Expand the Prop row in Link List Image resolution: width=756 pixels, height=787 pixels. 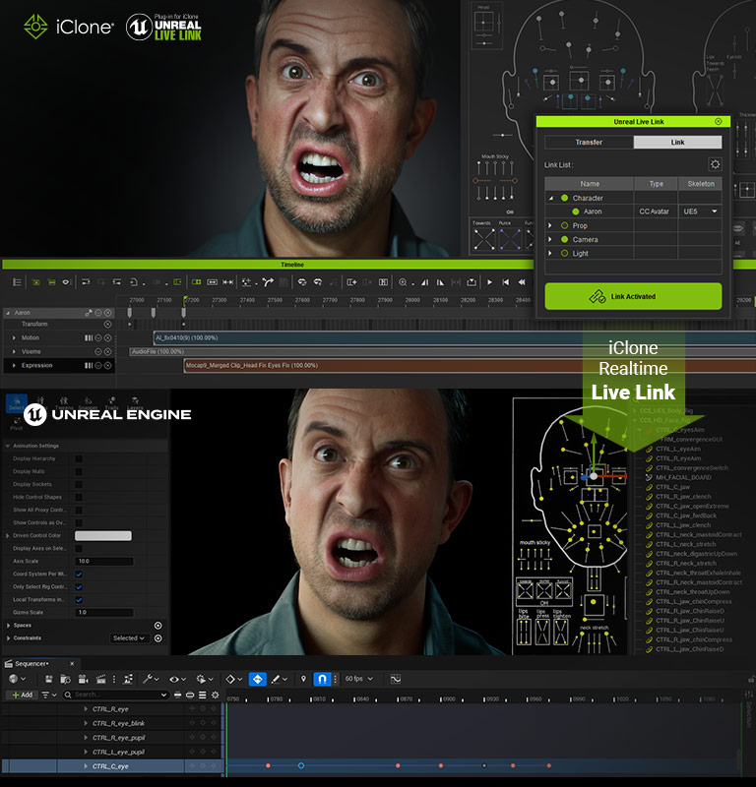click(550, 225)
